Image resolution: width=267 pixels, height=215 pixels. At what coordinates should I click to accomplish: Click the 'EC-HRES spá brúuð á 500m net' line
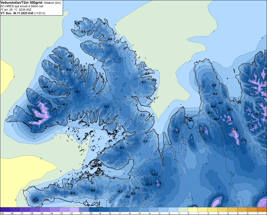(x=22, y=6)
